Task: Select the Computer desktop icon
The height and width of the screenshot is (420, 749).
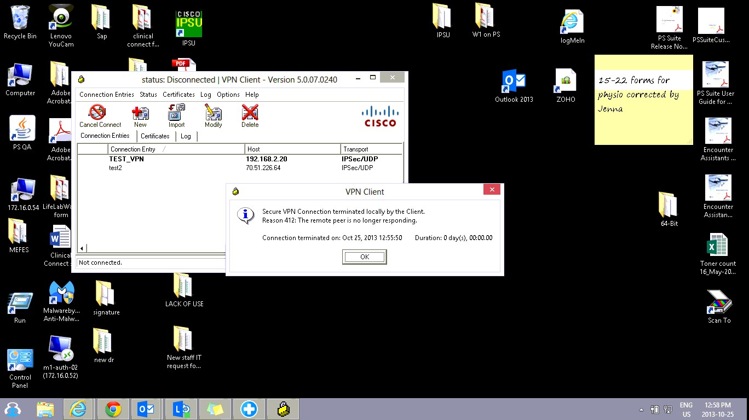Action: [x=20, y=80]
